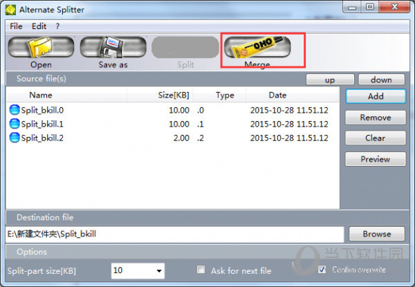Move selected file down in list
This screenshot has height=287, width=415.
pyautogui.click(x=381, y=80)
